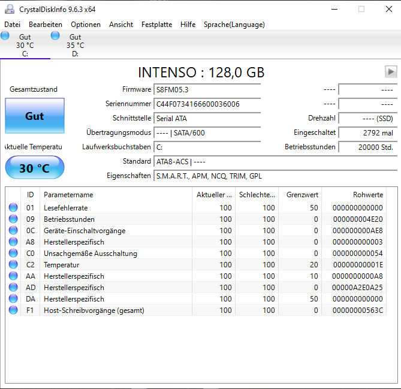Click status orb of attribute A8 row
The height and width of the screenshot is (389, 401).
tap(13, 242)
